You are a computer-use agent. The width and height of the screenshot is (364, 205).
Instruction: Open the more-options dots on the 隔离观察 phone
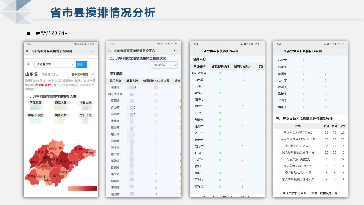point(259,51)
